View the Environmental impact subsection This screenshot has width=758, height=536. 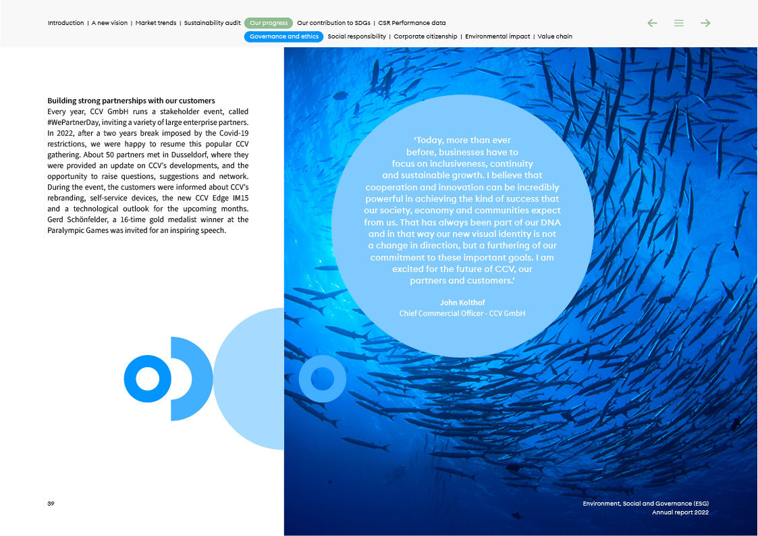[x=497, y=36]
